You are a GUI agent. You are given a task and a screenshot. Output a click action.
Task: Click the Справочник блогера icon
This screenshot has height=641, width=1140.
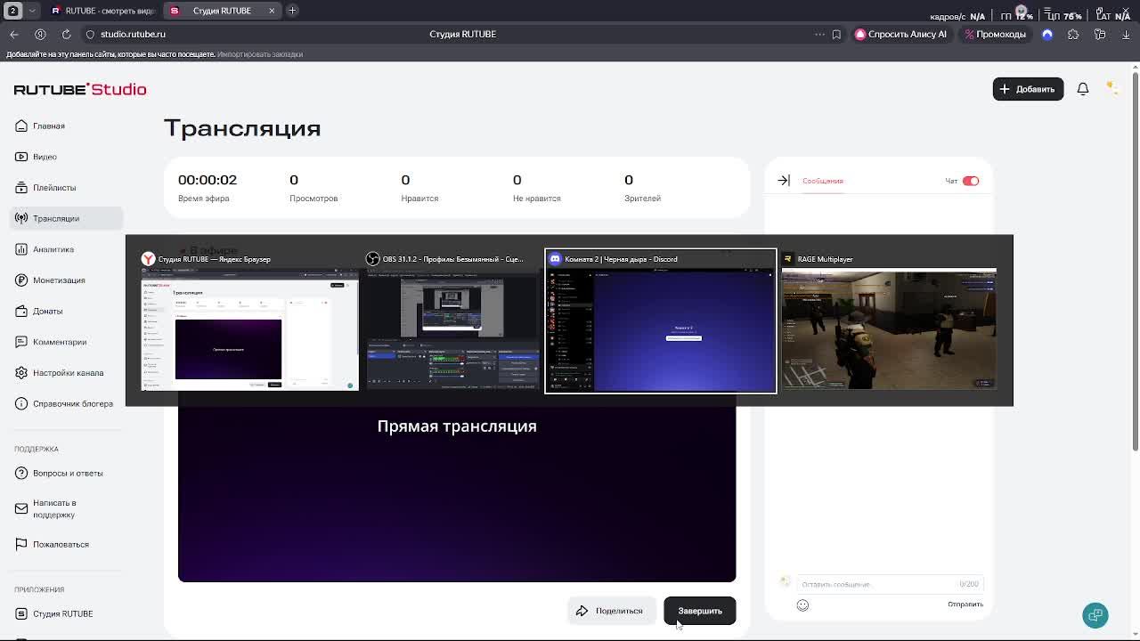(x=21, y=403)
